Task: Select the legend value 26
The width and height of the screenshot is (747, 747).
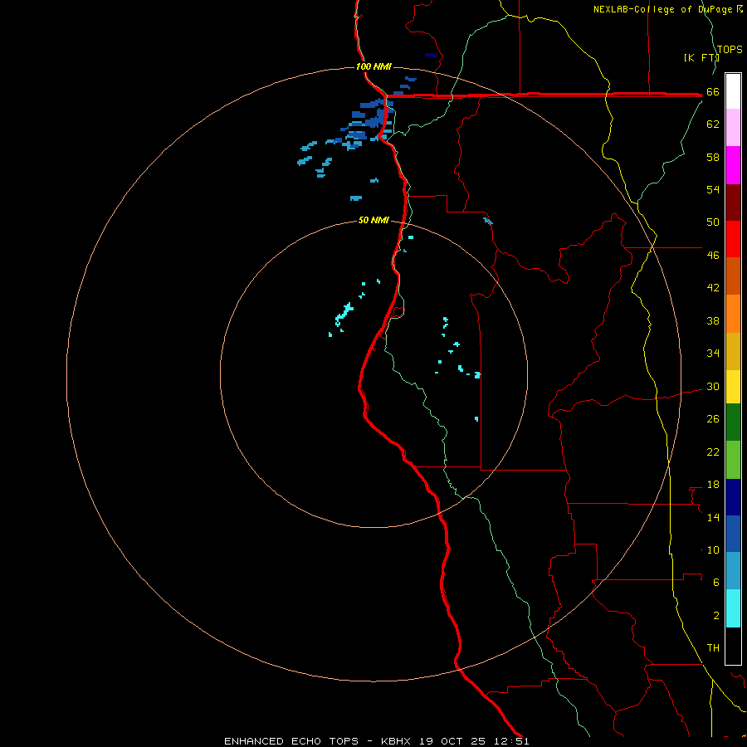Action: tap(713, 419)
